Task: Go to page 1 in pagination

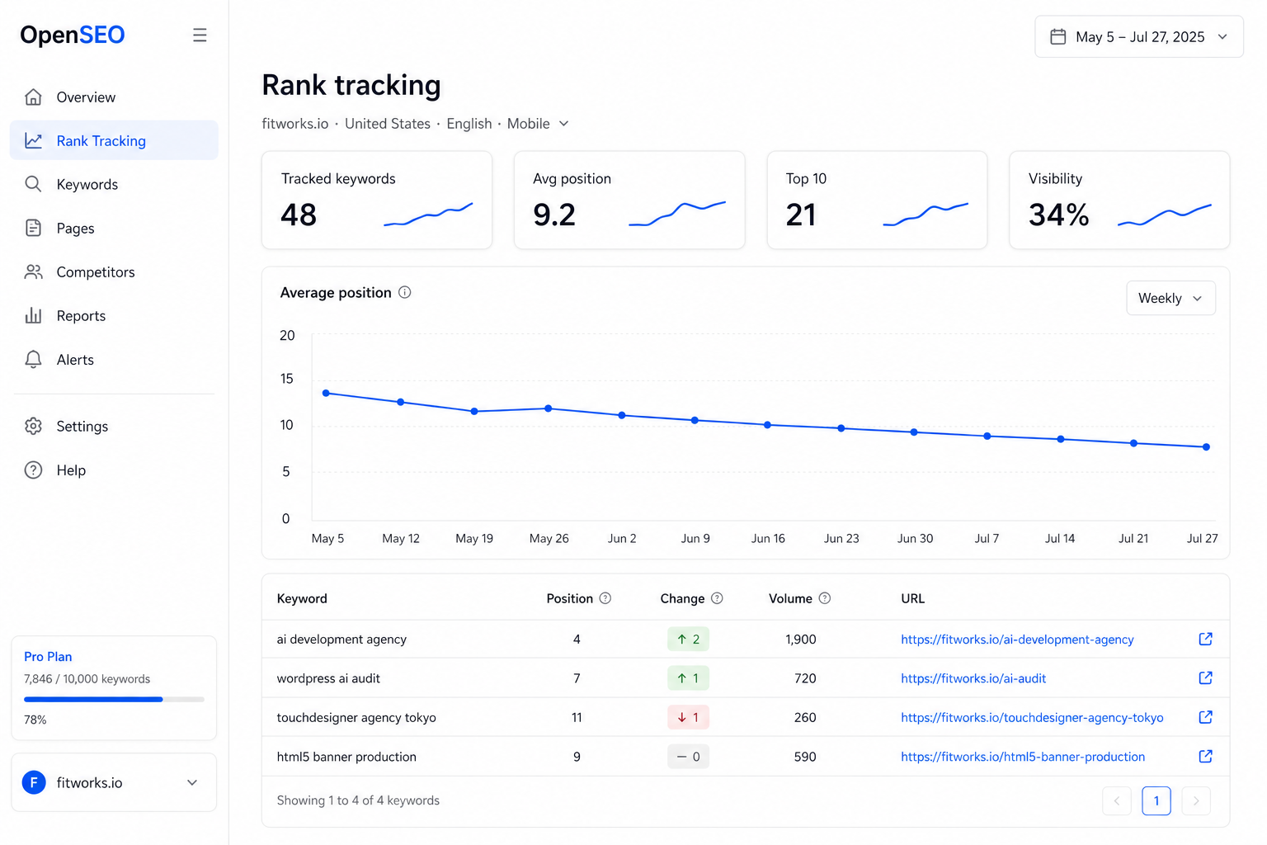Action: point(1156,800)
